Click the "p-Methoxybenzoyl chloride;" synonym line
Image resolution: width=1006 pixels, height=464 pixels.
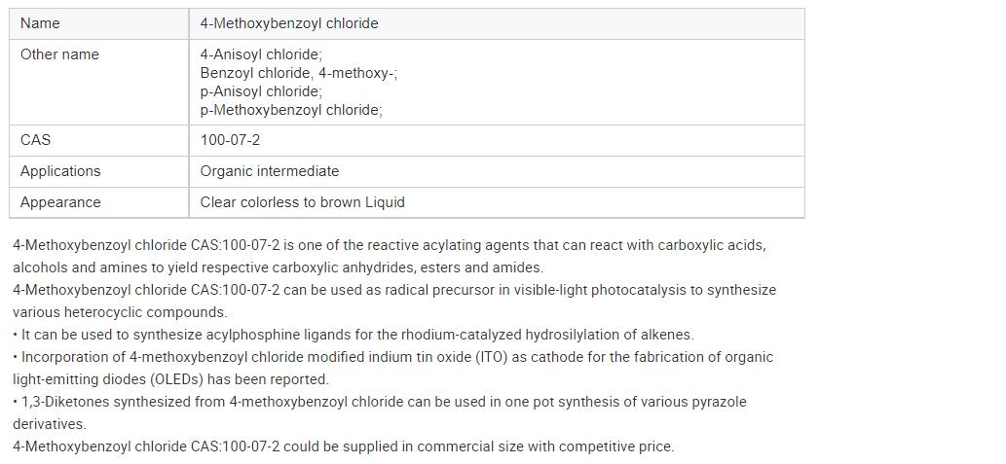(x=291, y=110)
